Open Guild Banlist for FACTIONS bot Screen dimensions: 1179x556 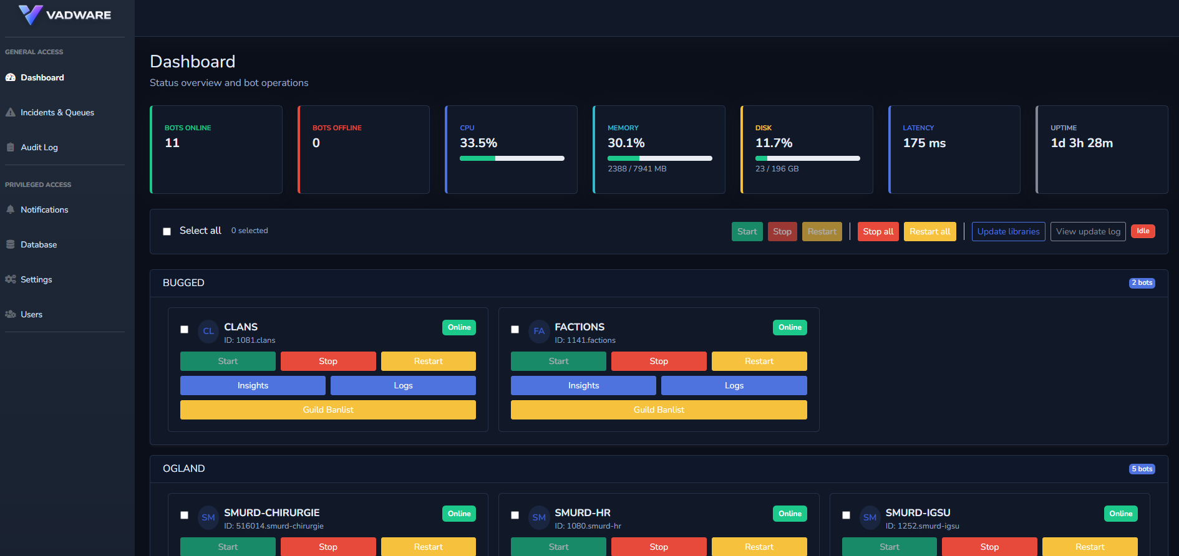tap(659, 410)
